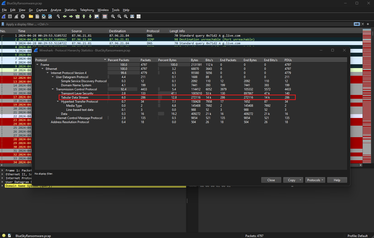Expand the Copy button dropdown arrow
Viewport: 374px width, 238px height.
coord(300,180)
